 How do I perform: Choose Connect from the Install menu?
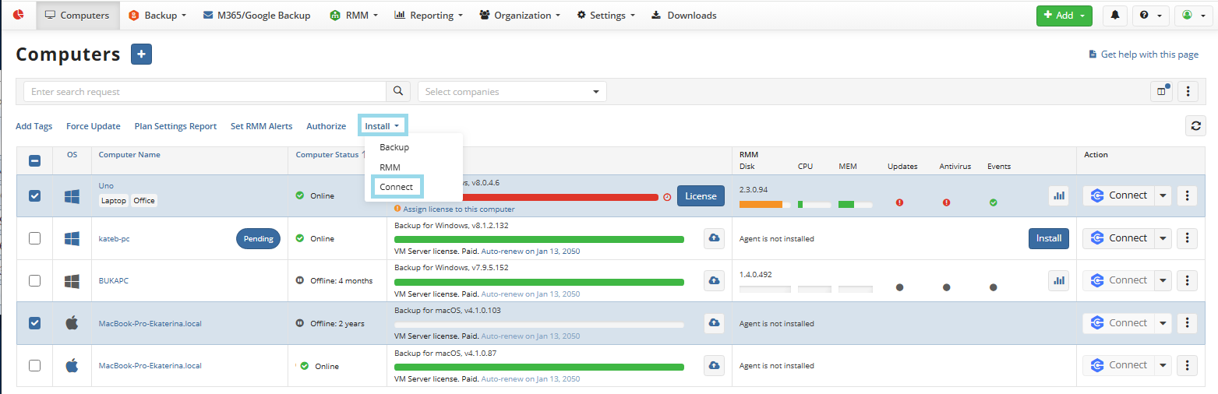pyautogui.click(x=397, y=187)
